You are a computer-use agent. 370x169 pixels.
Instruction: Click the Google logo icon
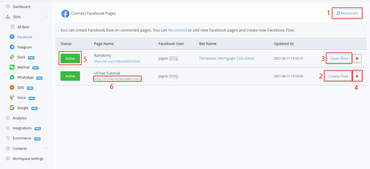(12, 108)
